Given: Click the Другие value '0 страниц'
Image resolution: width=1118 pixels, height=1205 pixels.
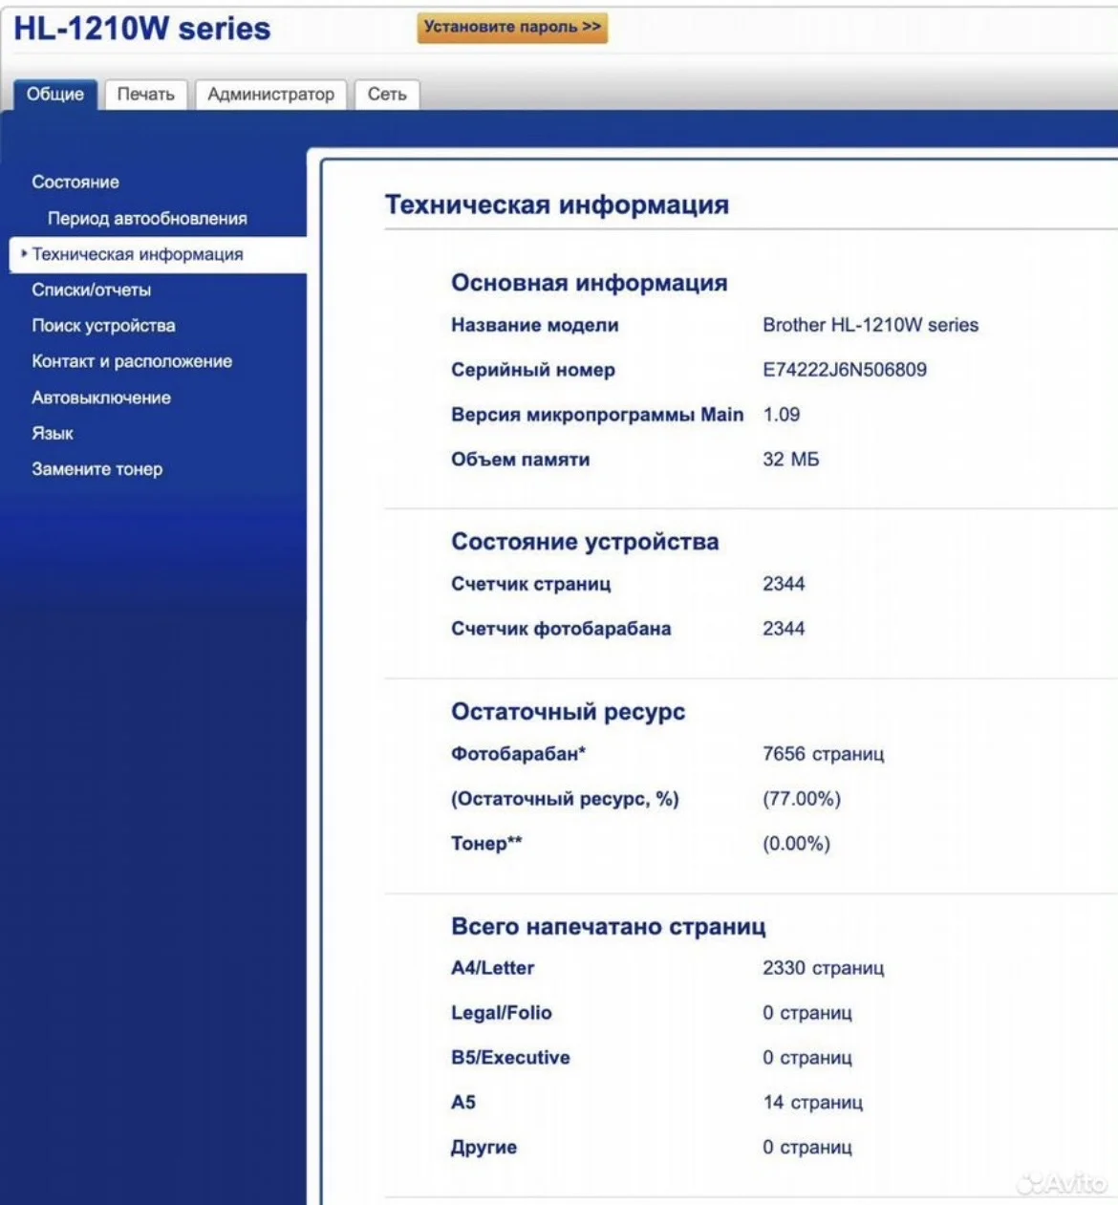Looking at the screenshot, I should (x=807, y=1148).
